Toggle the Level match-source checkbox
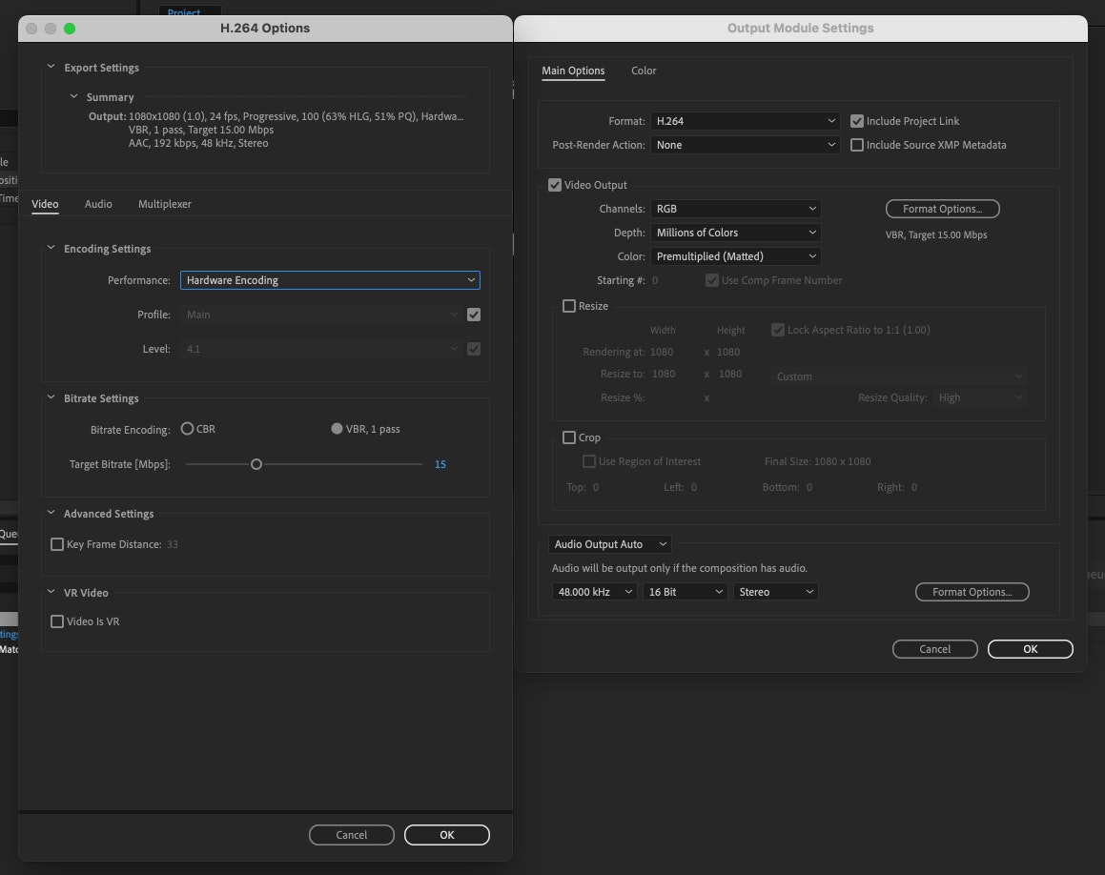 point(474,349)
